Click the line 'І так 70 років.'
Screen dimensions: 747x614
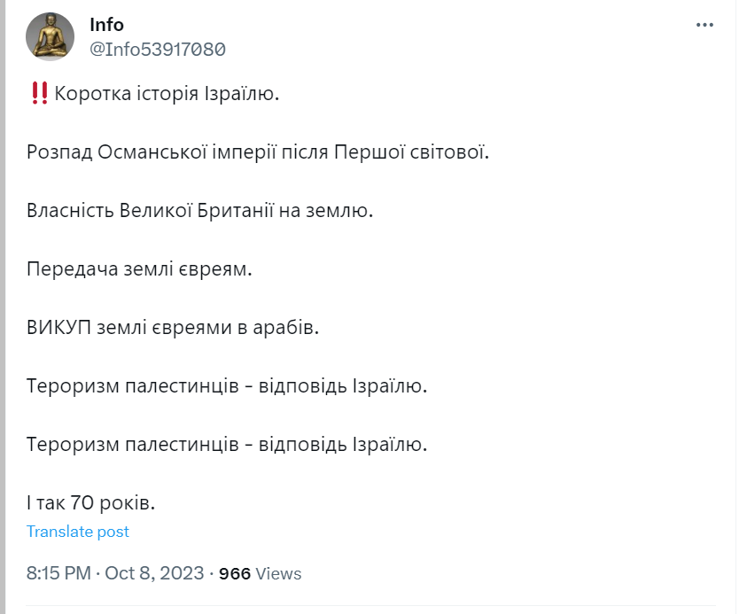pyautogui.click(x=91, y=503)
